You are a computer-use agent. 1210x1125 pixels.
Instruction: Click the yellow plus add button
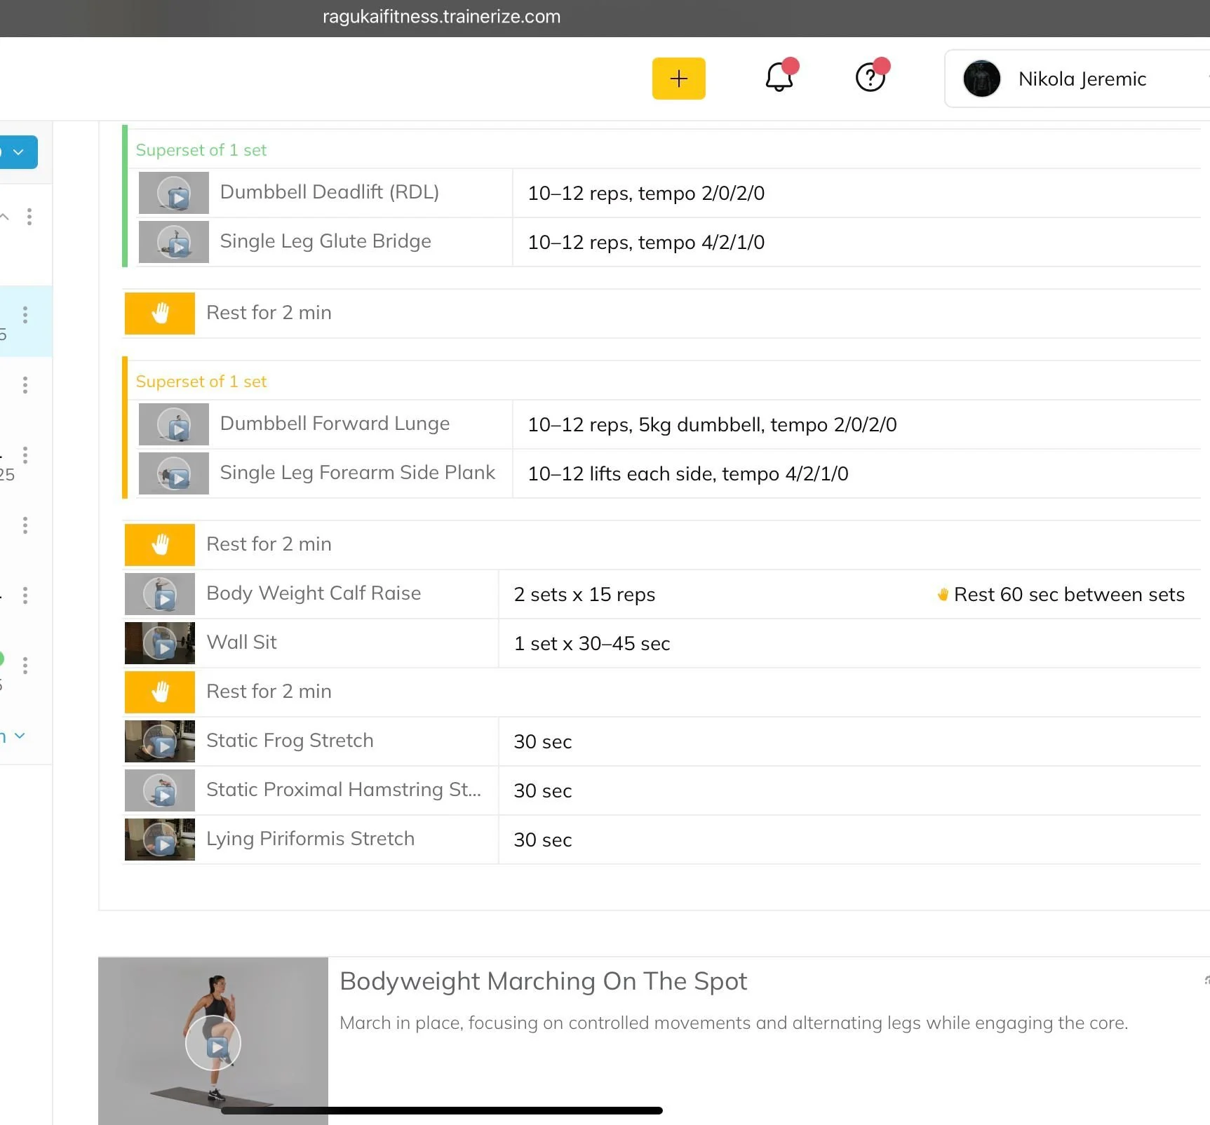point(678,79)
